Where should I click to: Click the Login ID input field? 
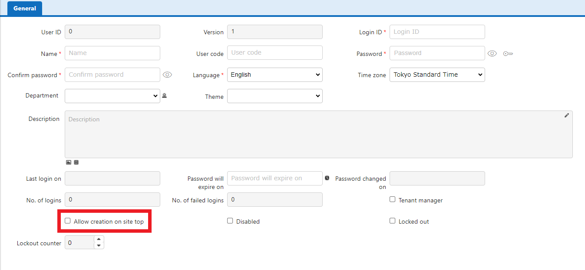pos(437,32)
